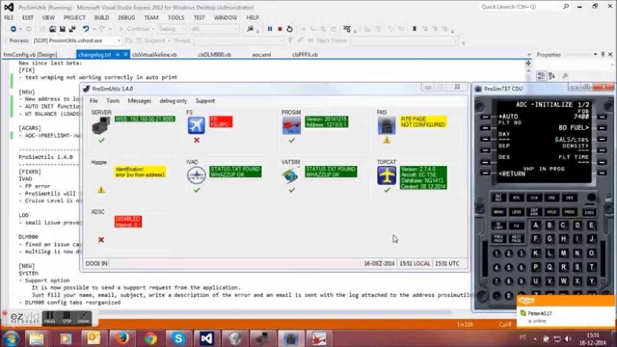Click the TOPCAT yellow airplane icon
This screenshot has width=617, height=347.
(387, 175)
